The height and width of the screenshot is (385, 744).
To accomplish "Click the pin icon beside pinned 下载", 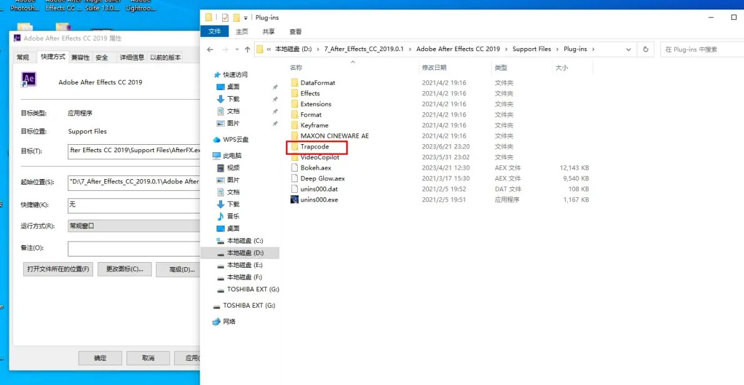I will [275, 99].
